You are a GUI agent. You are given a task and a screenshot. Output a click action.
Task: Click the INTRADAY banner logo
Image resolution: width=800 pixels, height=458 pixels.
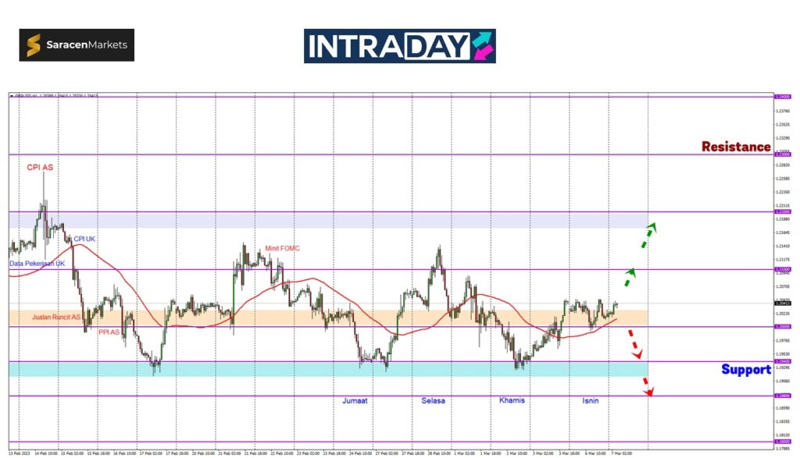point(399,46)
